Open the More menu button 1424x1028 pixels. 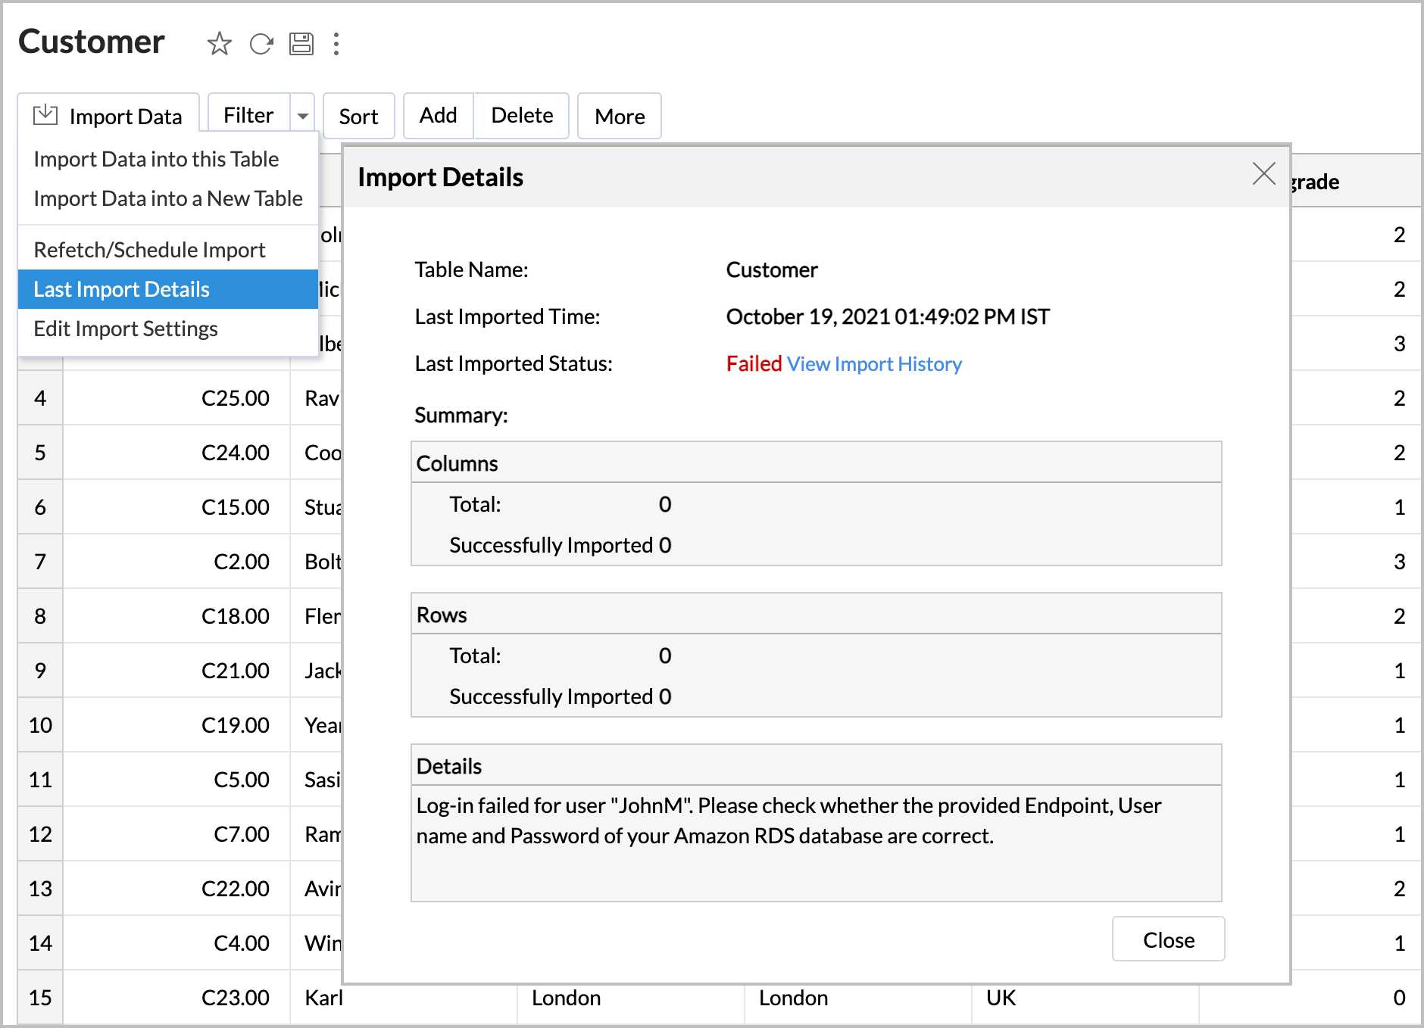(x=620, y=116)
